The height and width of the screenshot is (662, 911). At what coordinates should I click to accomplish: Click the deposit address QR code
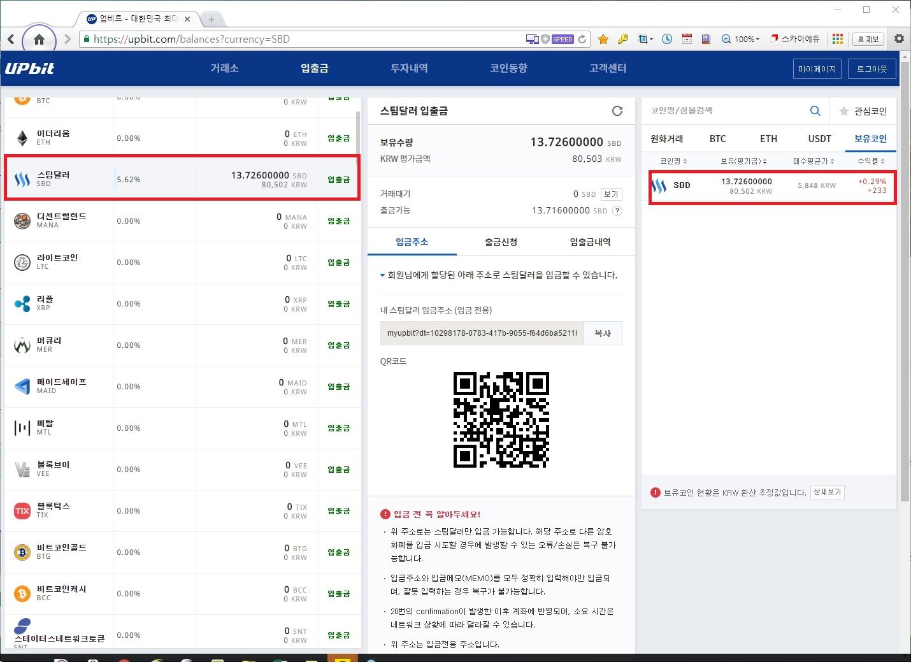click(x=501, y=421)
